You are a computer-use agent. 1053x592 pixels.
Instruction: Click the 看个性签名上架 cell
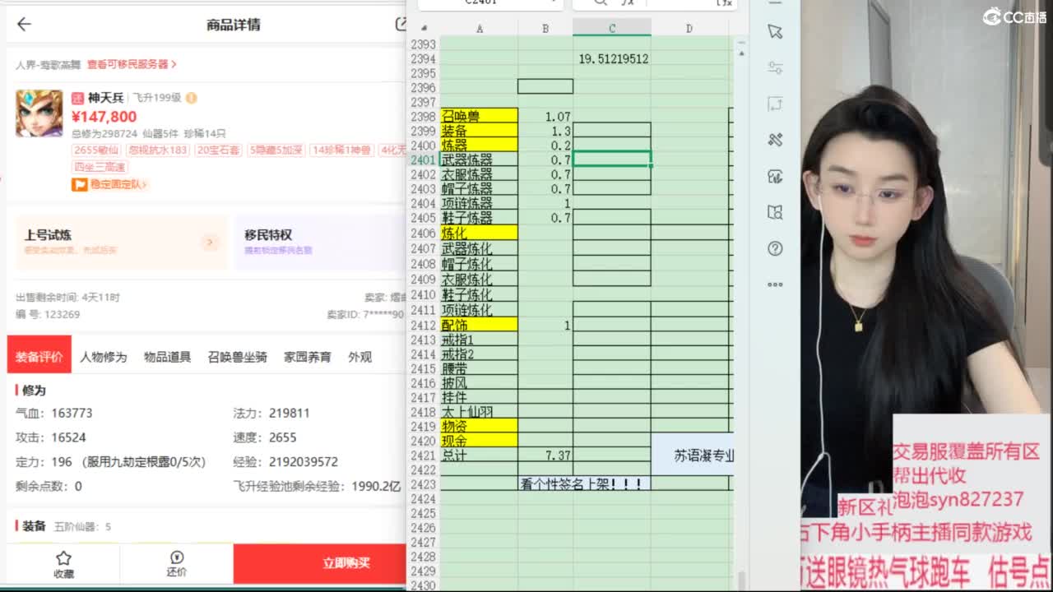pos(584,483)
